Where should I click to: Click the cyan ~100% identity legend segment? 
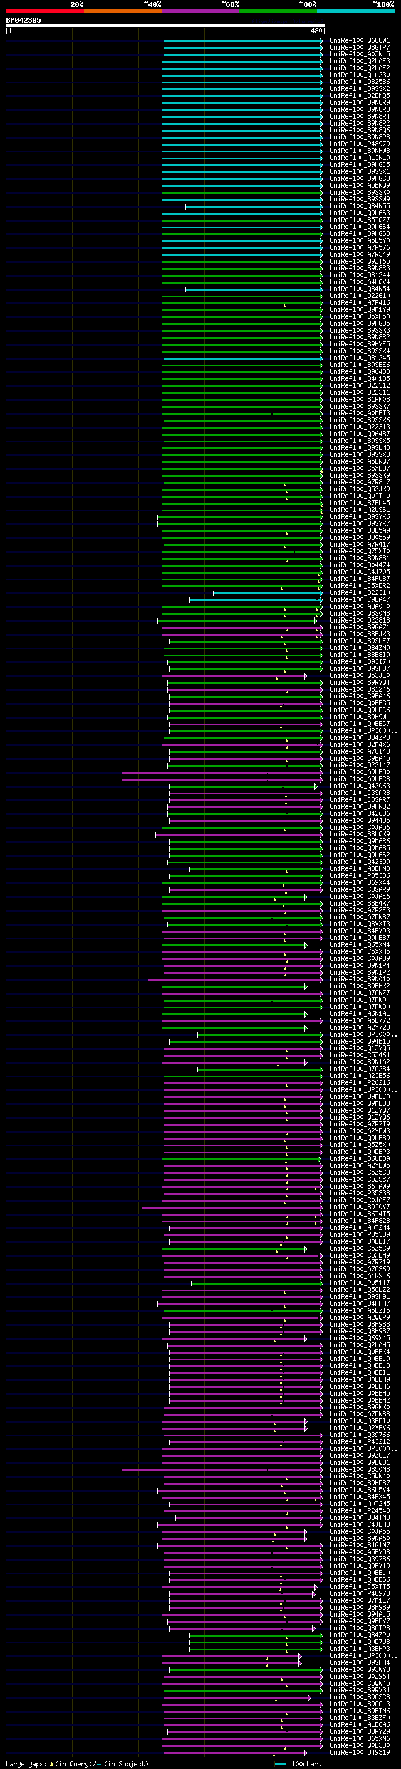pos(357,11)
